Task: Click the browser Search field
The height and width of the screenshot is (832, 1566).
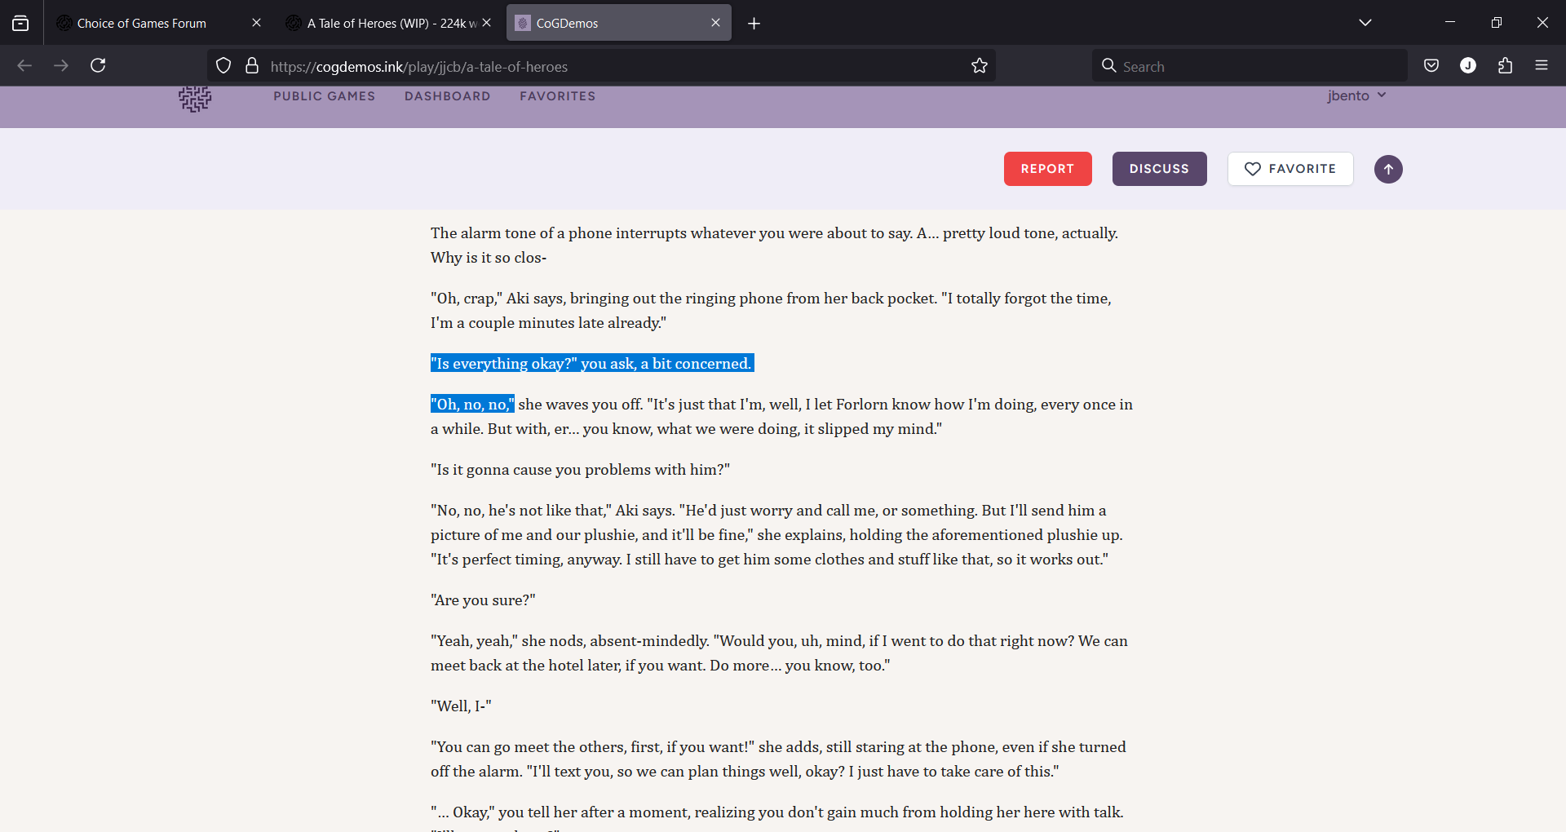Action: coord(1250,66)
